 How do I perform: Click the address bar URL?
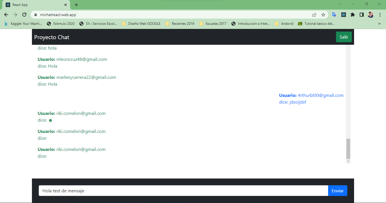tap(58, 15)
